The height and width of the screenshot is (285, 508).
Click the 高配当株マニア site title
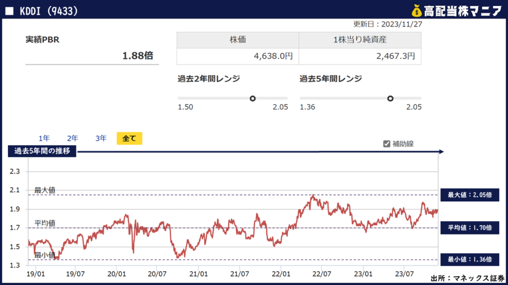(x=463, y=11)
